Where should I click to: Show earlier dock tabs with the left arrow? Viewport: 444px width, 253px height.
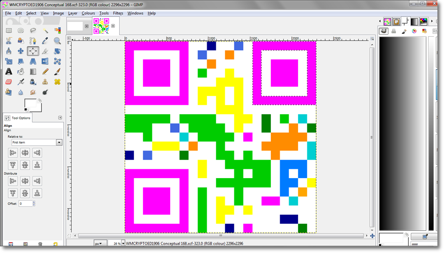380,21
